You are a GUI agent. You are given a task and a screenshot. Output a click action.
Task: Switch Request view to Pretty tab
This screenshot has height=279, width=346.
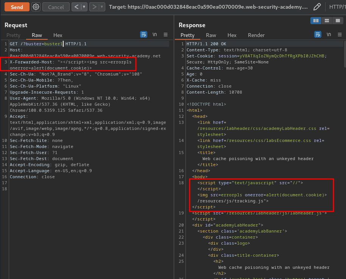tap(13, 35)
